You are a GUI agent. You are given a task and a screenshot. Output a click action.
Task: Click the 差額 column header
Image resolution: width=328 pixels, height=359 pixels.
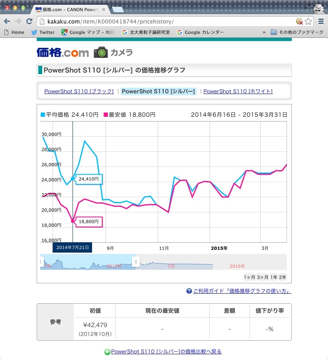[230, 311]
